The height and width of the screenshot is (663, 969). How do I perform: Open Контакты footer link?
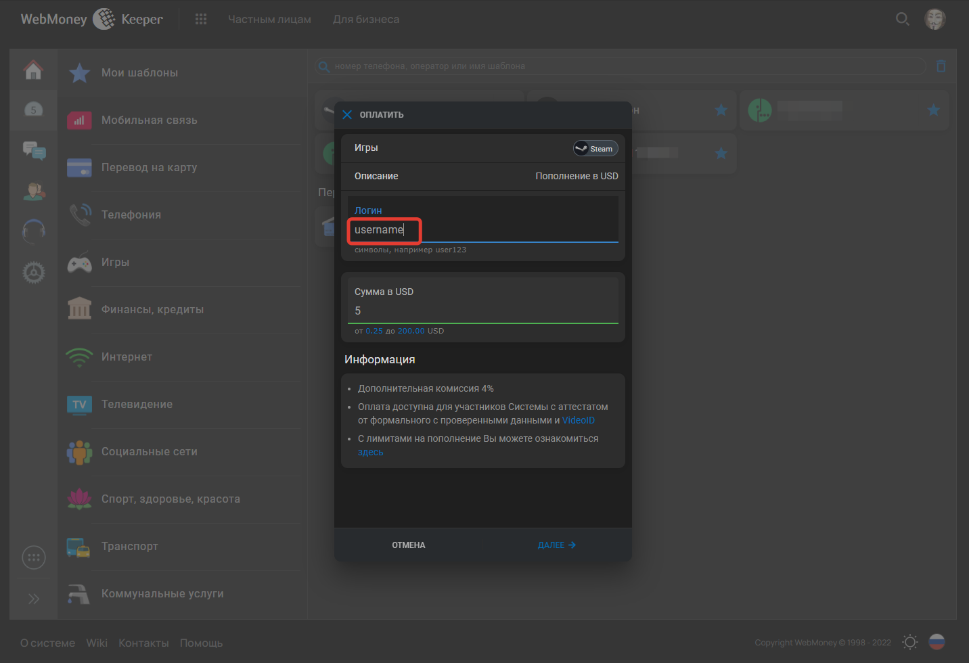pos(143,643)
